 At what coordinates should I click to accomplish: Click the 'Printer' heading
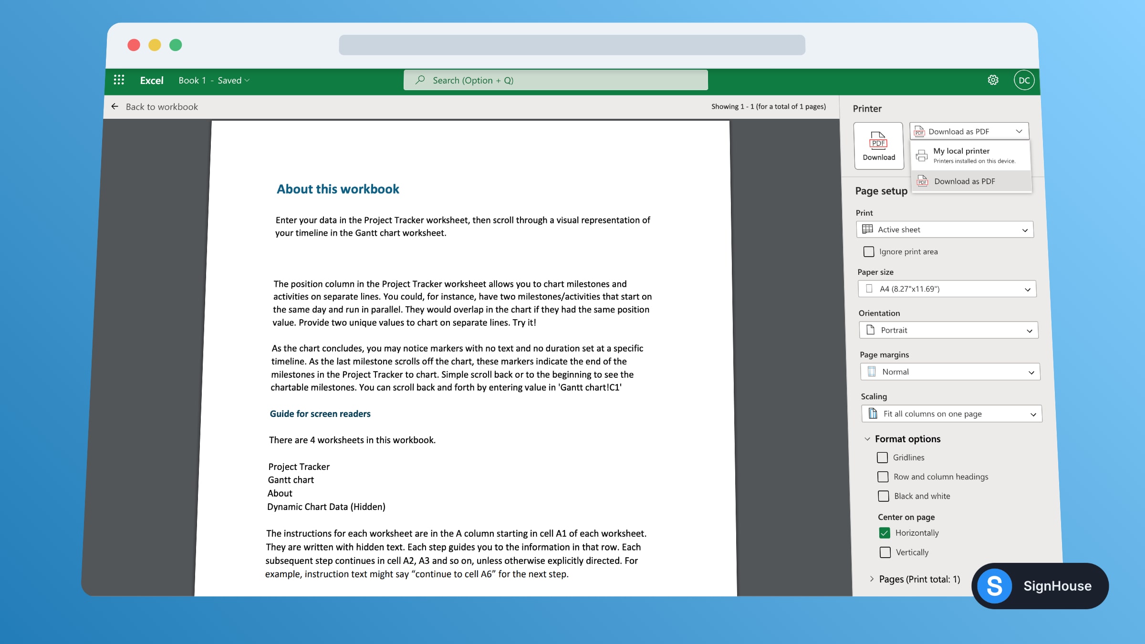[x=867, y=109]
